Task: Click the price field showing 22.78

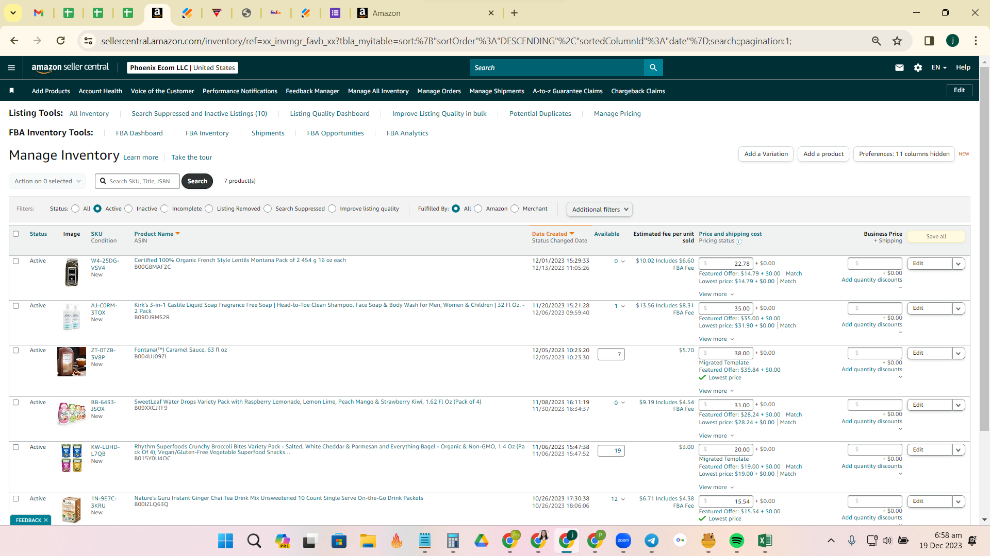Action: coord(726,264)
